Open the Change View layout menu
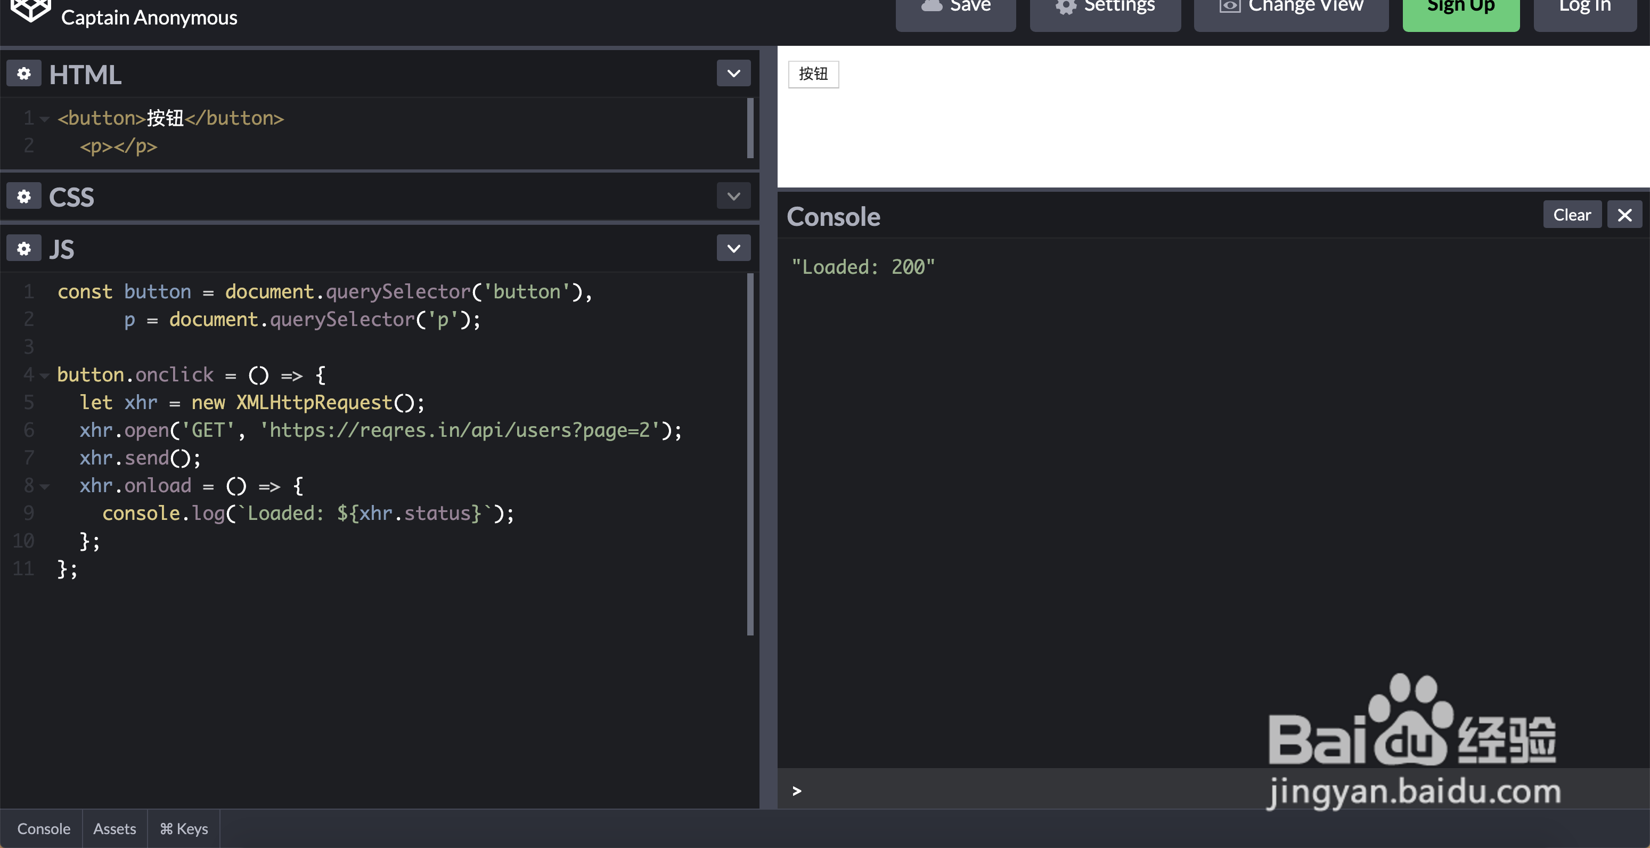 click(x=1290, y=9)
